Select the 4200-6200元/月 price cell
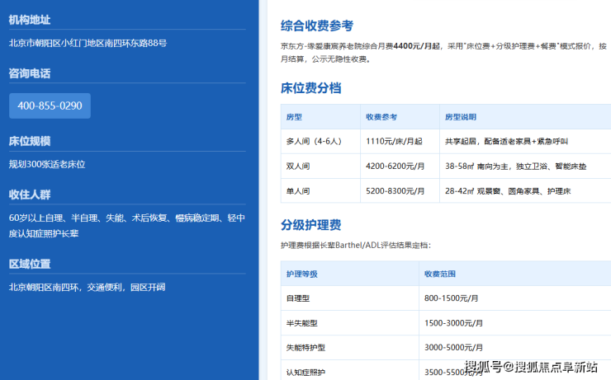The image size is (611, 380). 400,167
